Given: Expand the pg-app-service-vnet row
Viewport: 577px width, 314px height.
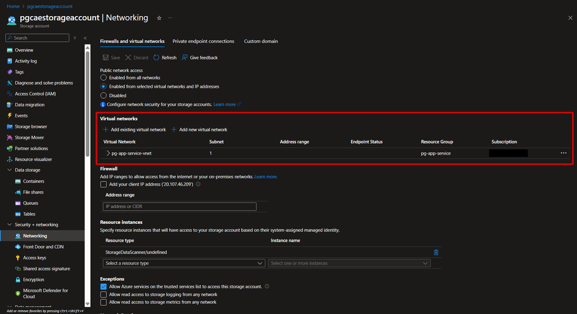Looking at the screenshot, I should (x=108, y=153).
